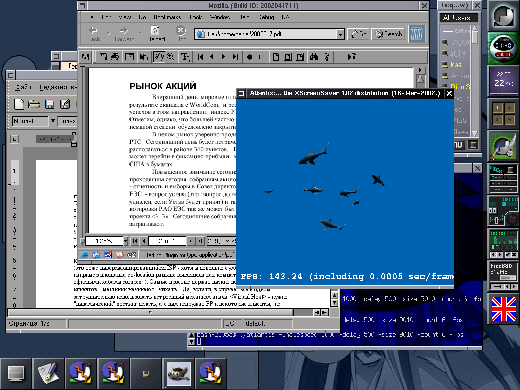Open the Back button history arrow
The width and height of the screenshot is (520, 390).
point(109,34)
